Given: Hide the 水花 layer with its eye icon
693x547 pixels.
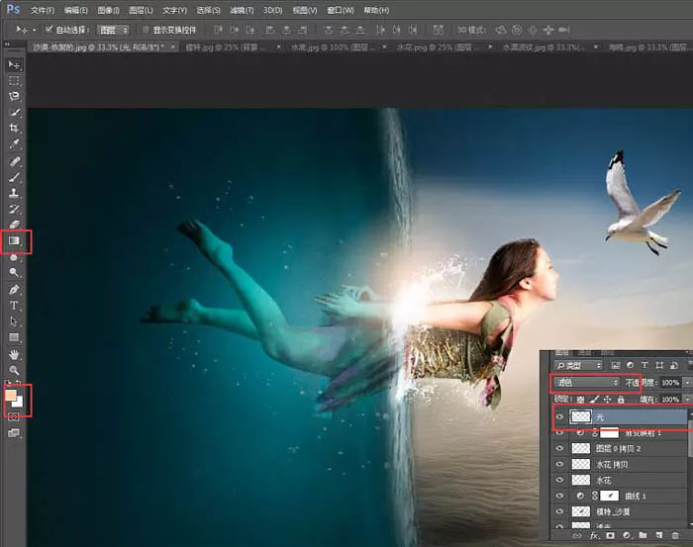Looking at the screenshot, I should (559, 480).
